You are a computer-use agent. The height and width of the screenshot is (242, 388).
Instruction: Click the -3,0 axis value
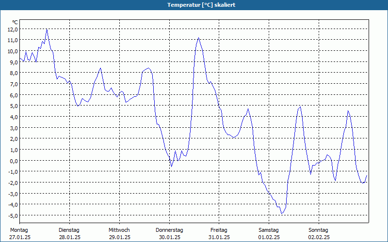(x=13, y=194)
